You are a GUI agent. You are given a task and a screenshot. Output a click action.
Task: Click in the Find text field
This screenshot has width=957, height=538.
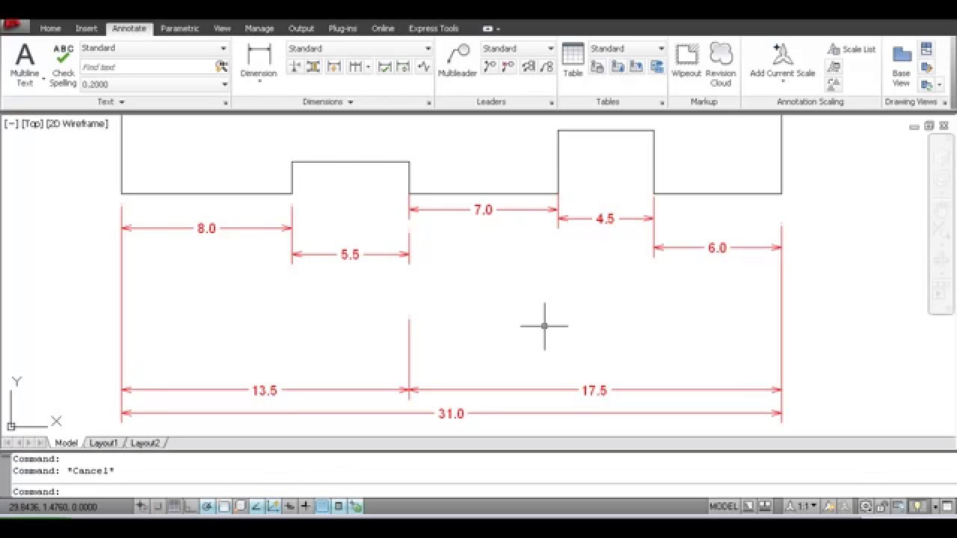pyautogui.click(x=147, y=67)
